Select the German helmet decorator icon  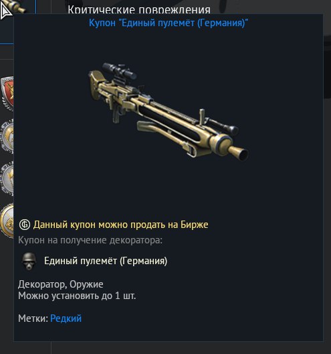pyautogui.click(x=29, y=261)
